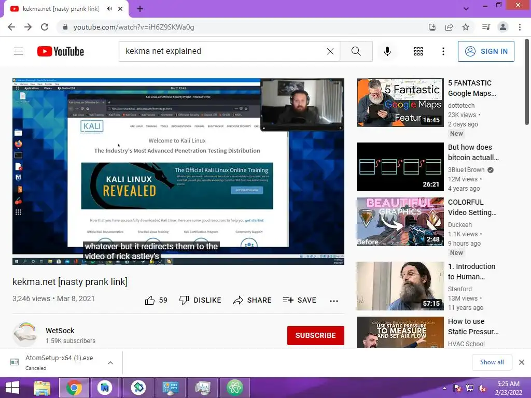Open the Atom taskbar icon
The width and height of the screenshot is (531, 398).
point(235,388)
